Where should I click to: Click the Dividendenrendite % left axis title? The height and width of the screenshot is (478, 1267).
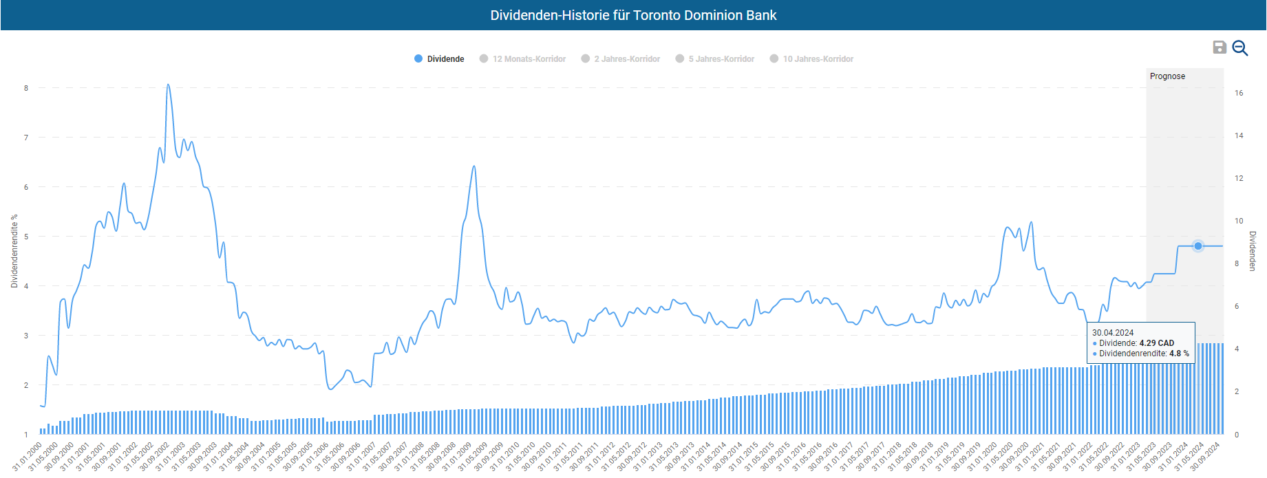[x=14, y=251]
